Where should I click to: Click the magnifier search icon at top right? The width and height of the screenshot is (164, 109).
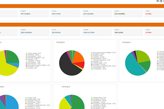(158, 1)
